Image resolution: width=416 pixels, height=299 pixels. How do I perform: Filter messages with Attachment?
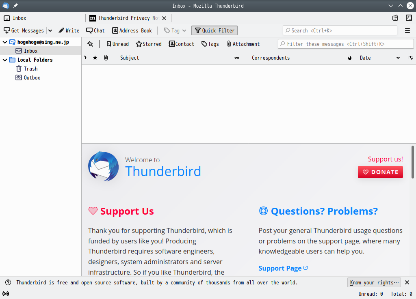coord(243,44)
